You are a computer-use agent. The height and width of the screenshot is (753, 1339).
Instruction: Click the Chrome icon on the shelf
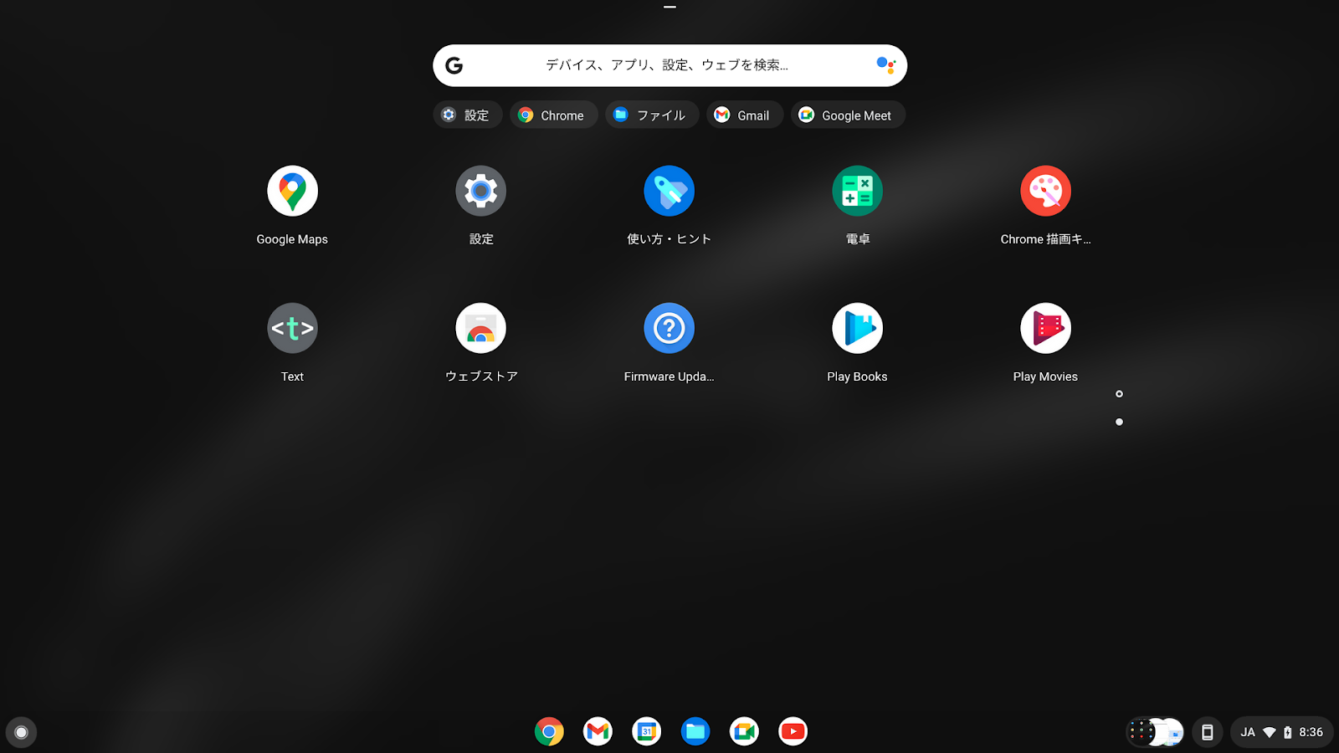549,732
